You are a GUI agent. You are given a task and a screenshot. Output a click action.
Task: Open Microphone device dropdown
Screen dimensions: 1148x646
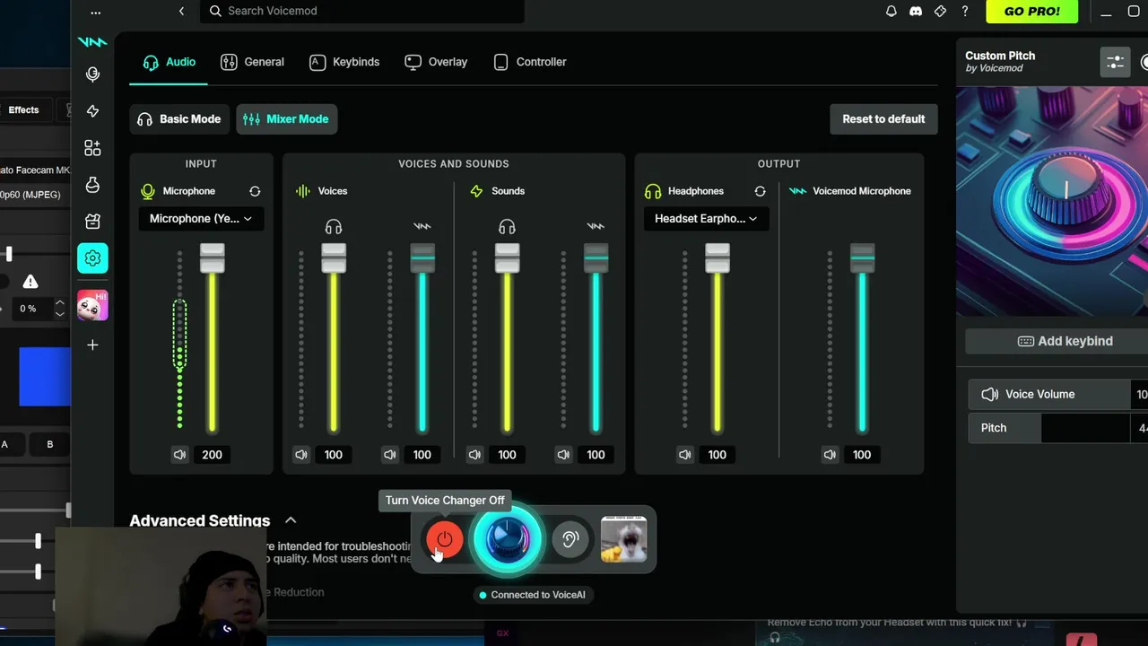coord(201,219)
